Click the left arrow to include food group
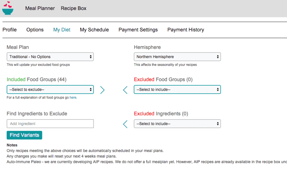This screenshot has width=287, height=177. click(x=125, y=90)
